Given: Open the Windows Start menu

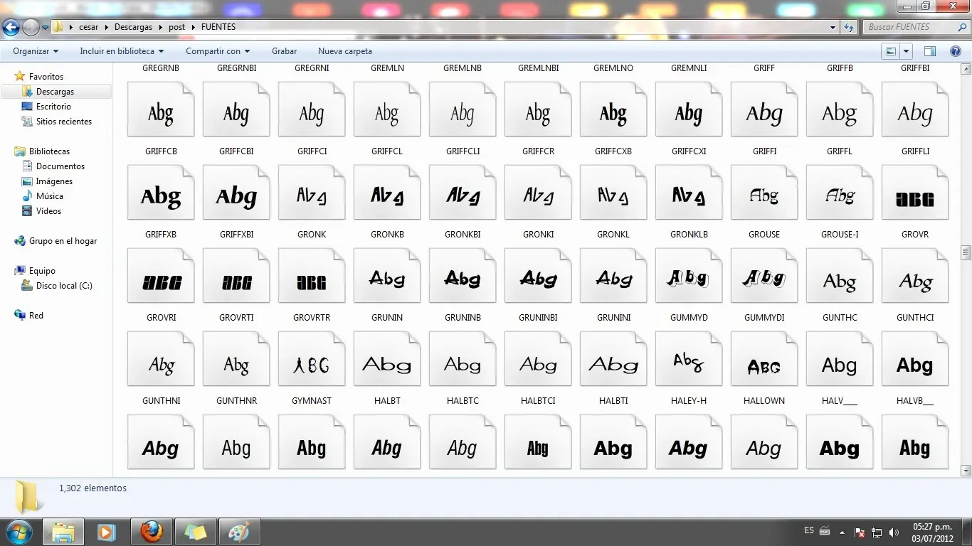Looking at the screenshot, I should click(x=18, y=531).
